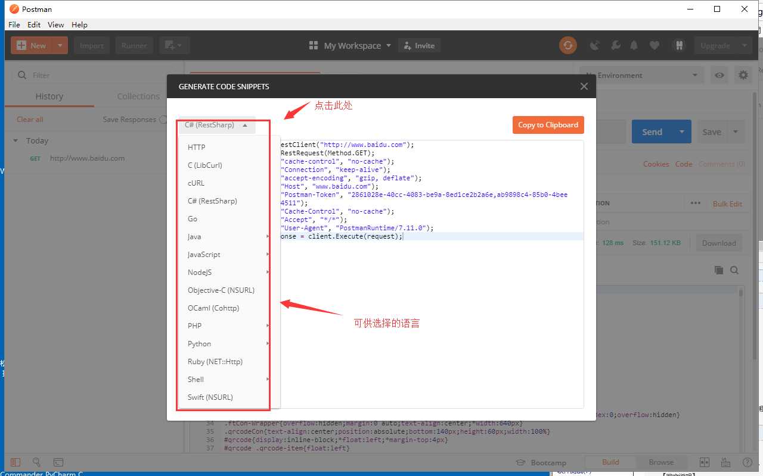The height and width of the screenshot is (476, 763).
Task: Click the Invite button
Action: [420, 45]
